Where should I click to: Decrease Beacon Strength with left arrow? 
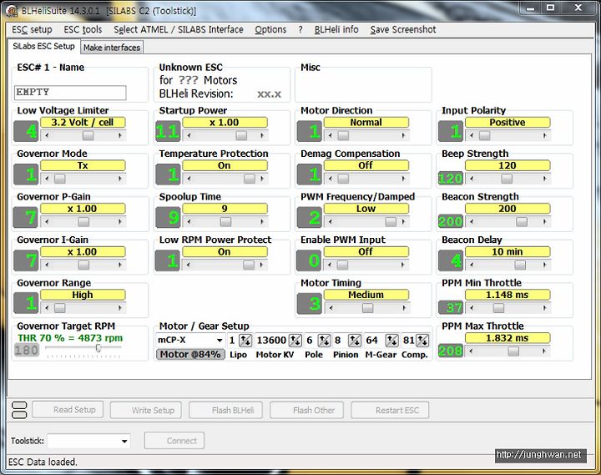click(x=472, y=221)
